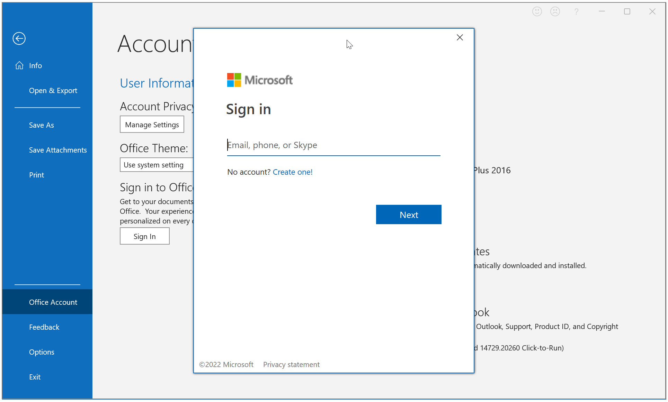
Task: Click the Create one! link
Action: point(292,172)
